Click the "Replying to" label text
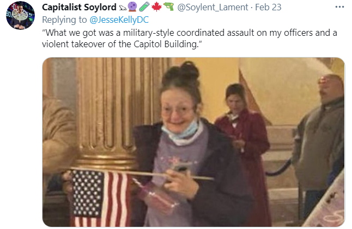 tap(64, 20)
